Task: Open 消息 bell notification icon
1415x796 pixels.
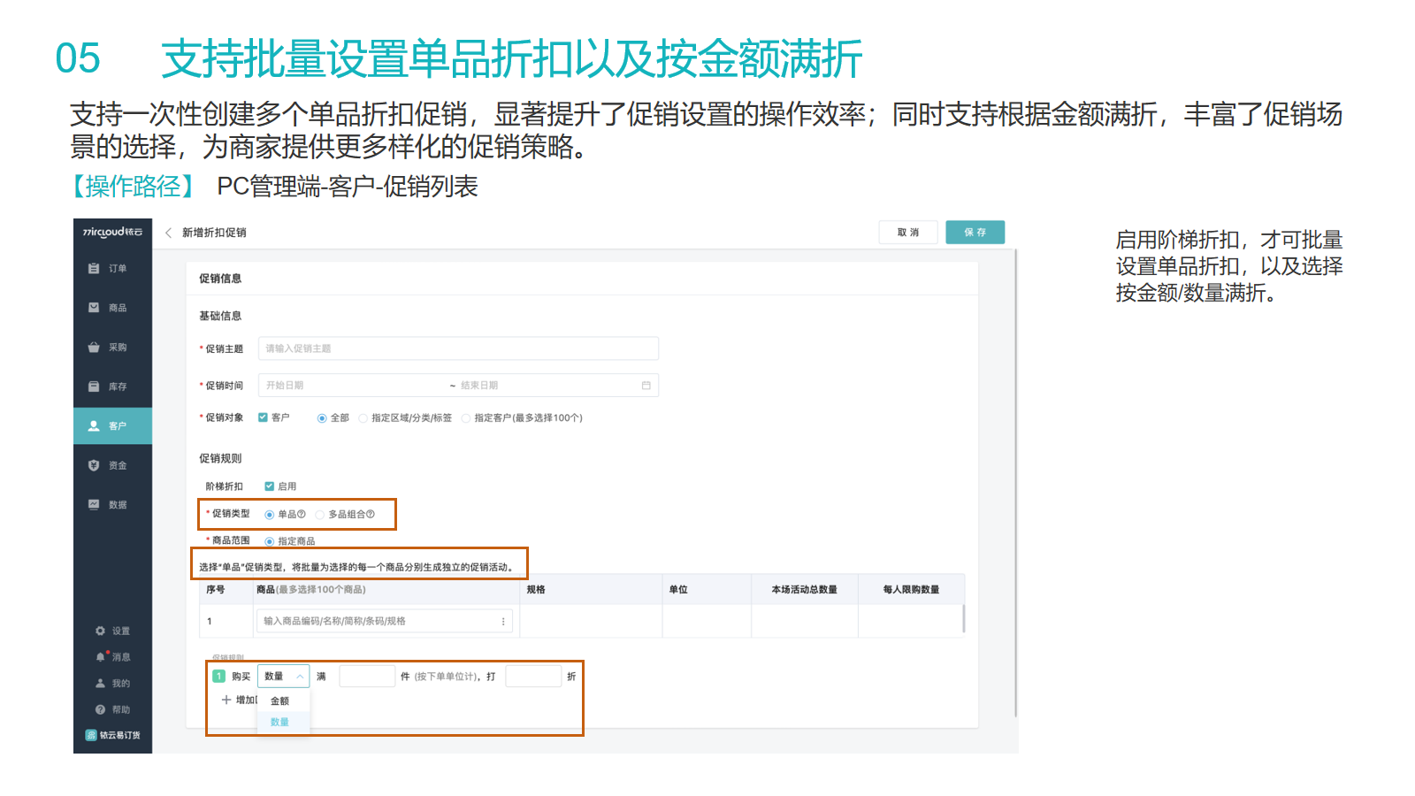Action: [100, 657]
